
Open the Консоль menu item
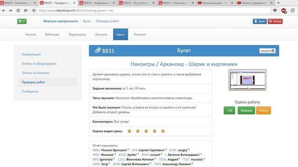point(102,34)
